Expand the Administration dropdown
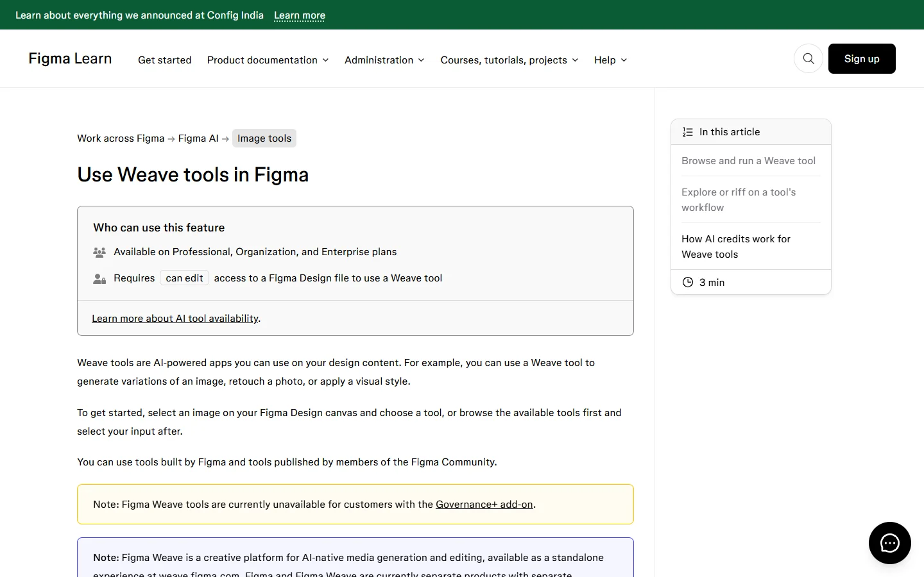 384,60
